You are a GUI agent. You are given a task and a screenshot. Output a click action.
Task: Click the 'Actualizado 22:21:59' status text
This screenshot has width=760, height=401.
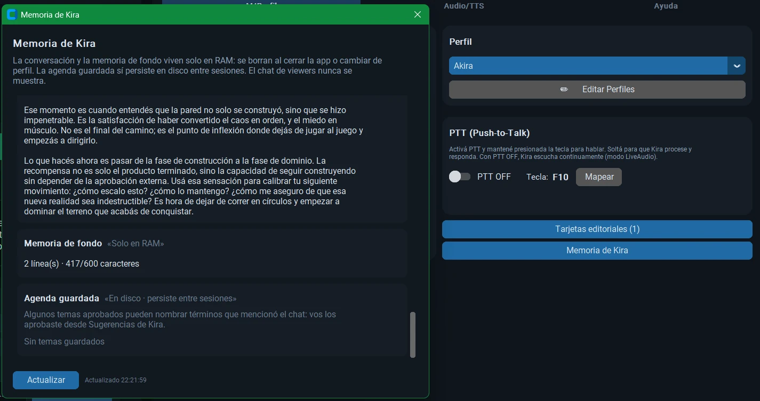(x=116, y=380)
